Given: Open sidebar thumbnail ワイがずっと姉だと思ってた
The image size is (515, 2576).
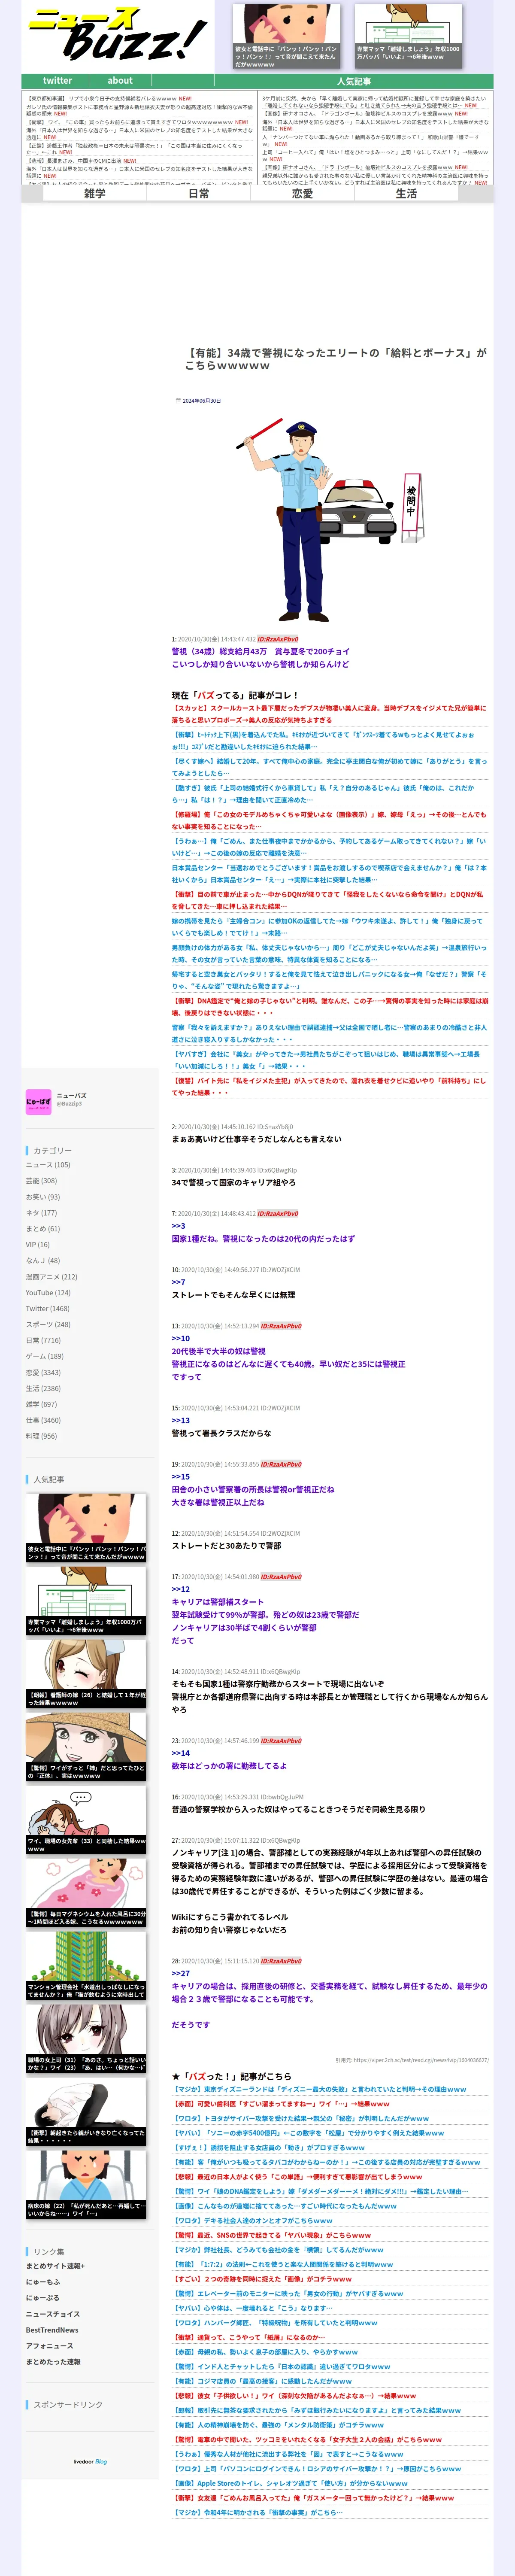Looking at the screenshot, I should (x=86, y=1747).
